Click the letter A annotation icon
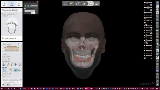 157,61
